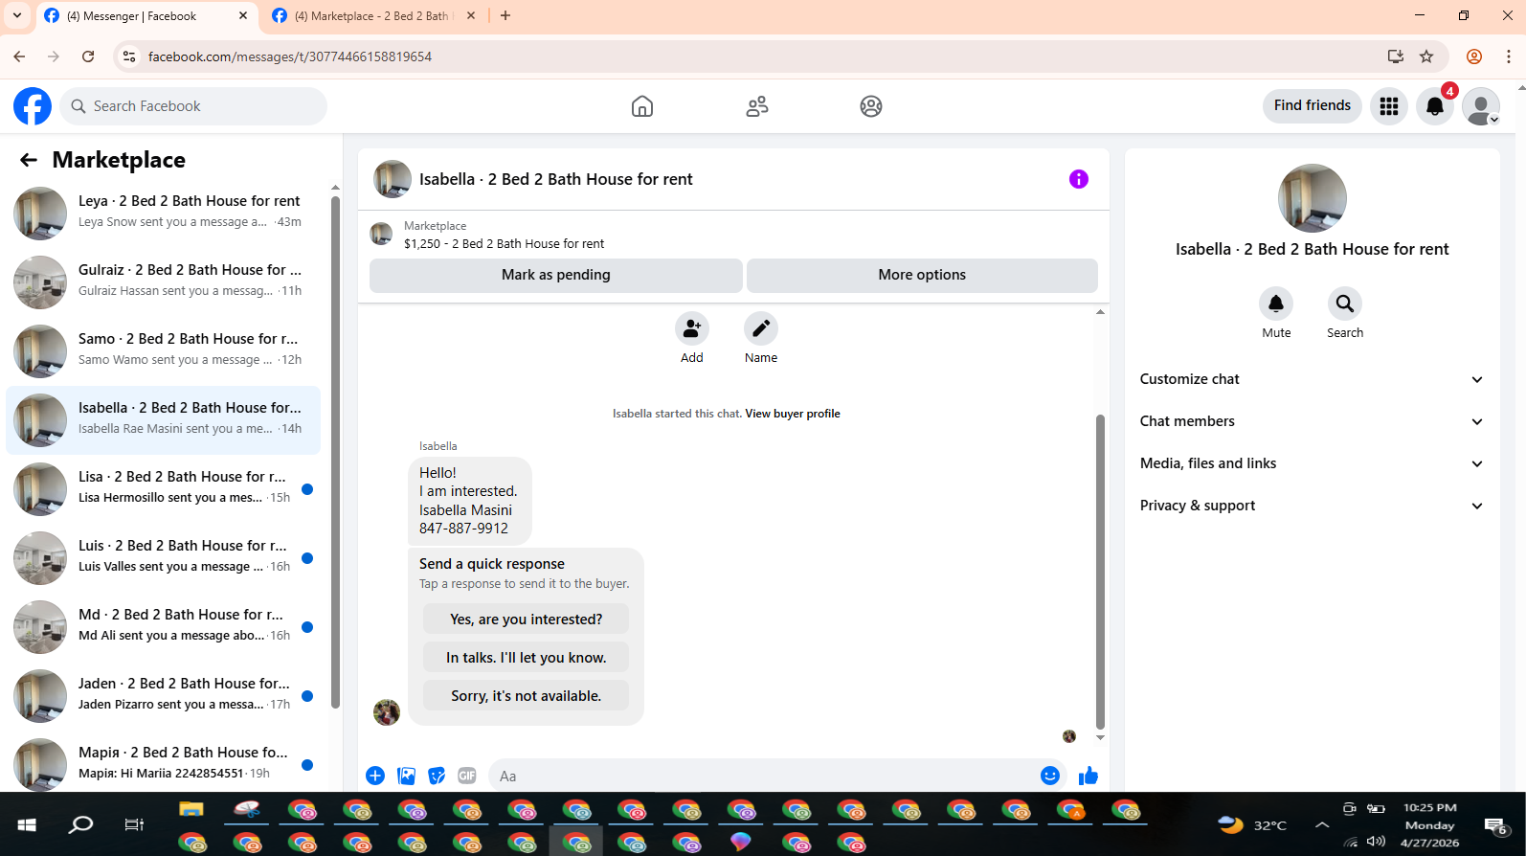
Task: Open Chrome profile icon in toolbar
Action: pyautogui.click(x=1474, y=56)
